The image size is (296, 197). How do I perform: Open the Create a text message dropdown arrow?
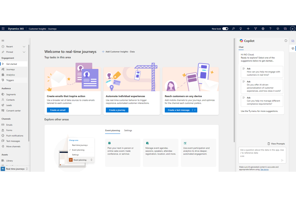point(195,110)
